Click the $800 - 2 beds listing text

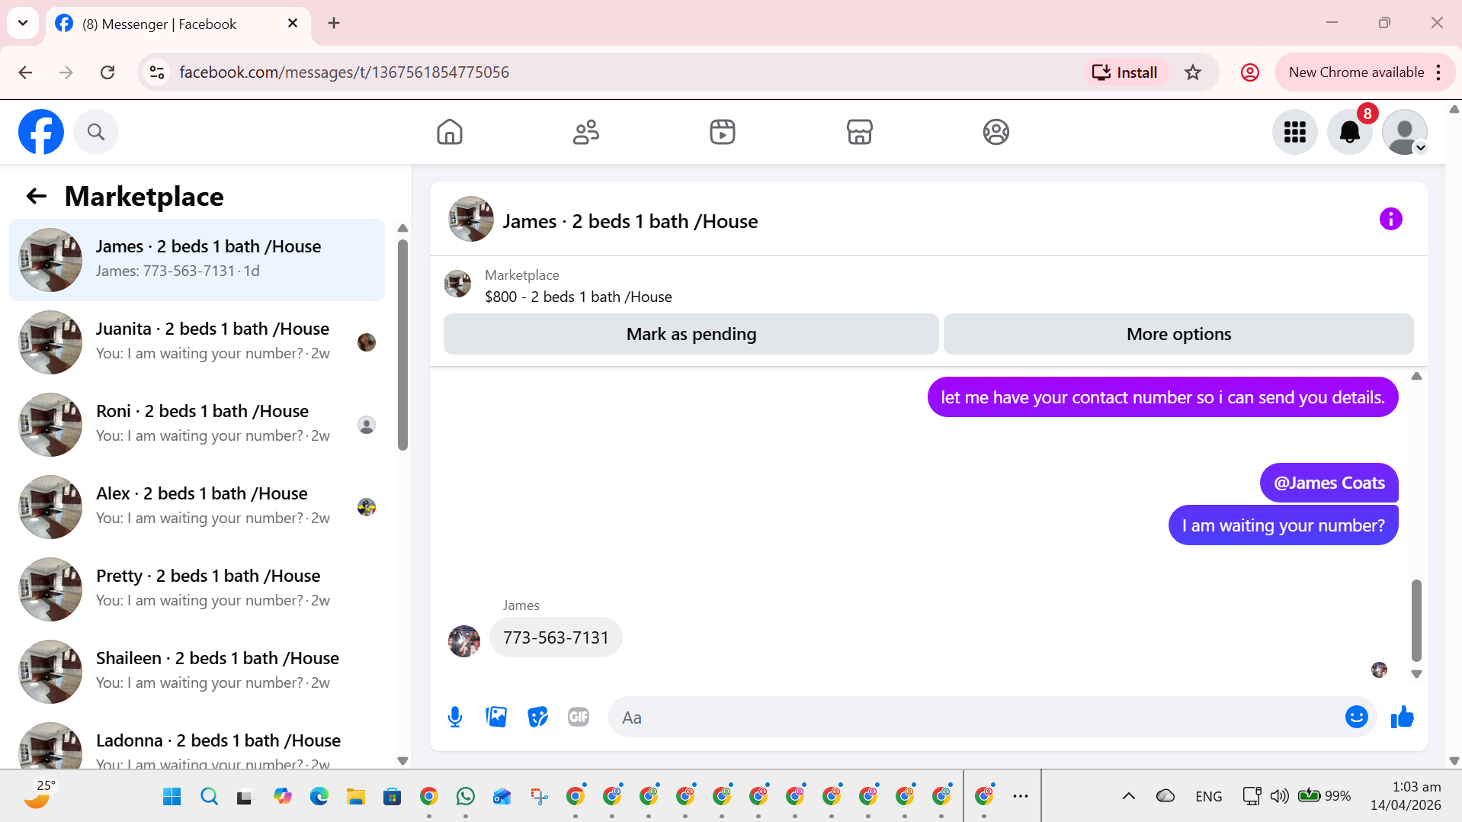point(578,297)
